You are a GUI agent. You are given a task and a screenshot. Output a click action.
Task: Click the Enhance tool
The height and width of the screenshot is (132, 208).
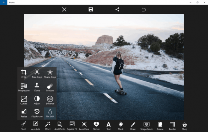tap(50, 100)
